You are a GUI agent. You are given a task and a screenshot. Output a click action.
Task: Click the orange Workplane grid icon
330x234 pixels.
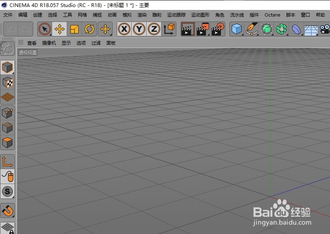coord(7,97)
